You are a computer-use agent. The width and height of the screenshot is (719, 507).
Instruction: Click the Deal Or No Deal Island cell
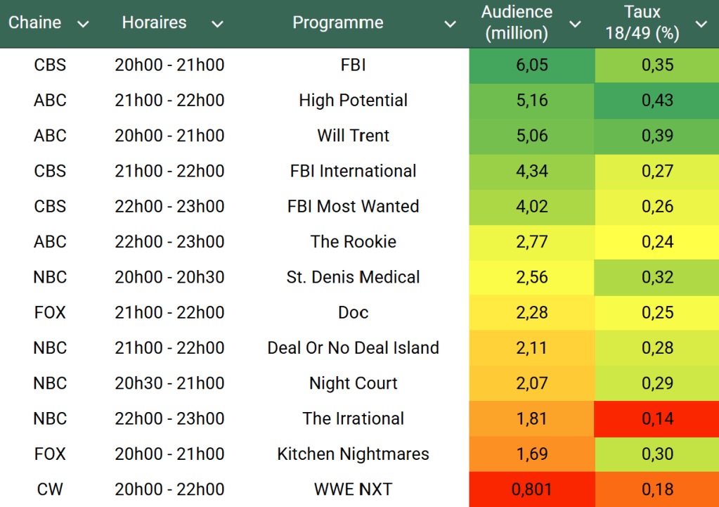click(353, 347)
